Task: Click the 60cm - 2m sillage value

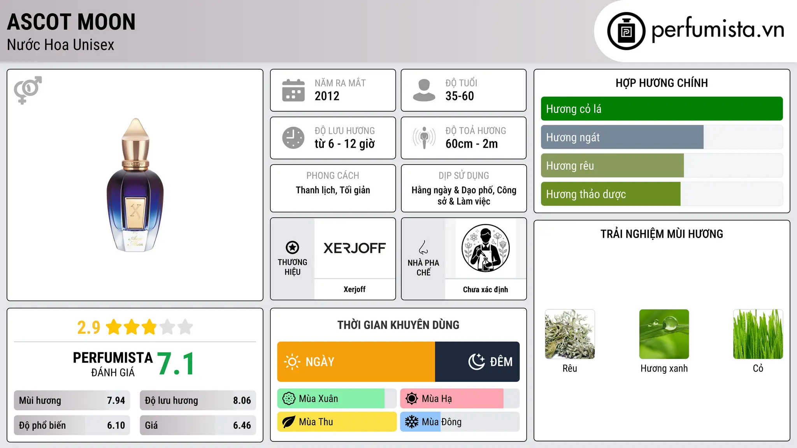Action: pos(472,144)
